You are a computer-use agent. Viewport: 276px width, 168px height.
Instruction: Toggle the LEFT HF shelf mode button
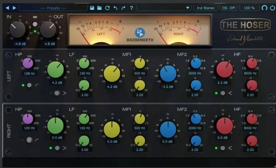(223, 93)
